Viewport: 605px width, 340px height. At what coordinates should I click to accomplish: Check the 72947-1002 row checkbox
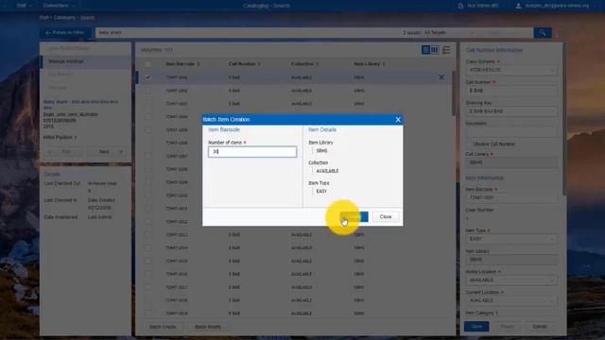tap(147, 91)
